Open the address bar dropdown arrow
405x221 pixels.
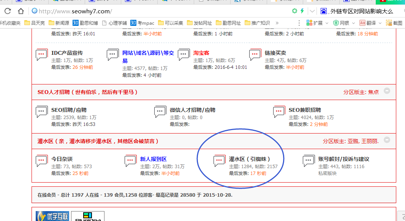coord(312,11)
